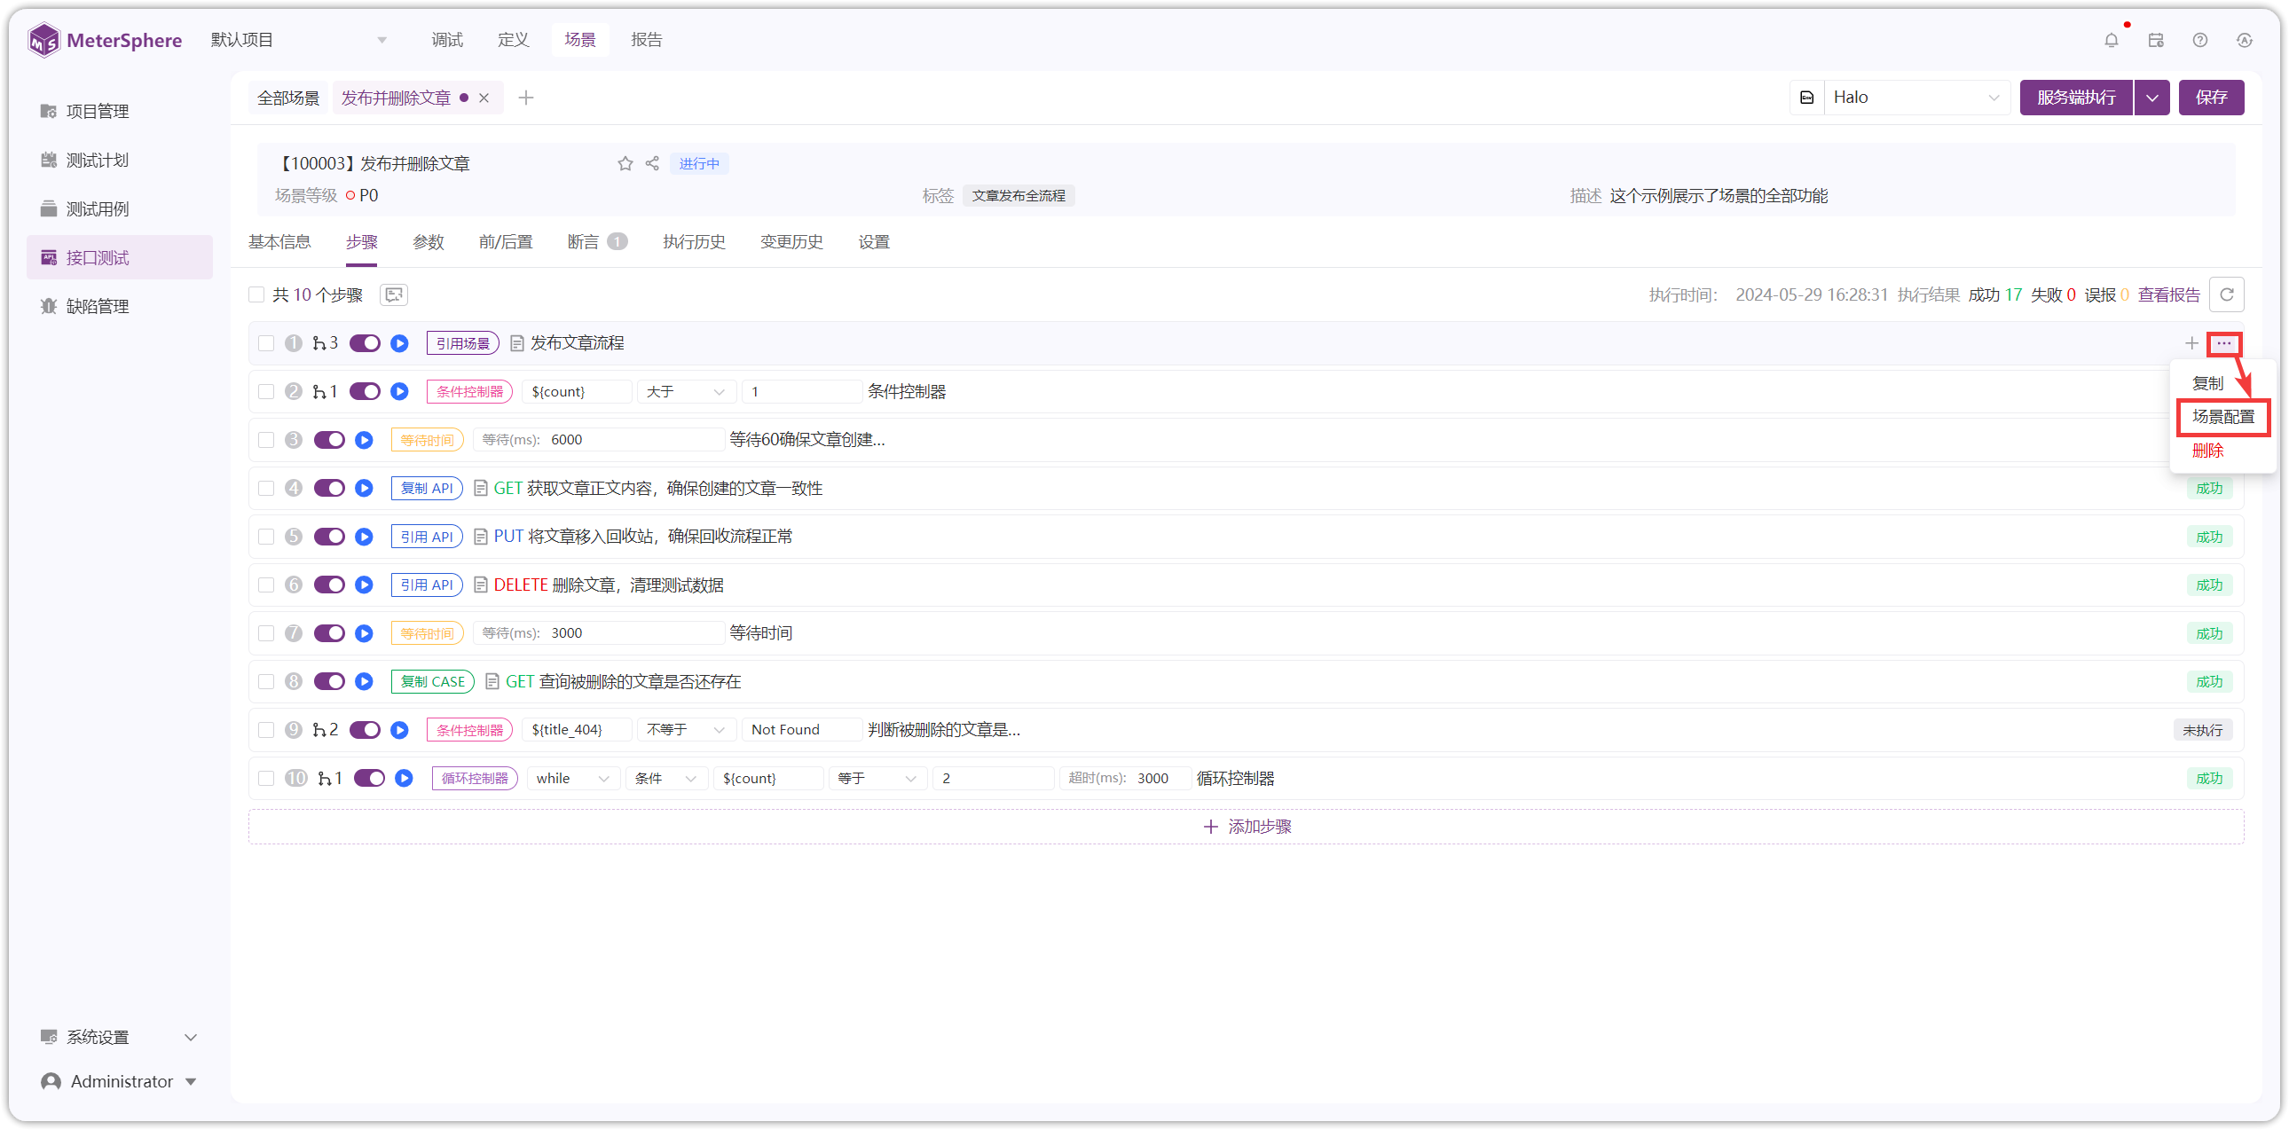The image size is (2289, 1130).
Task: Click the 服务端执行 button
Action: coord(2077,98)
